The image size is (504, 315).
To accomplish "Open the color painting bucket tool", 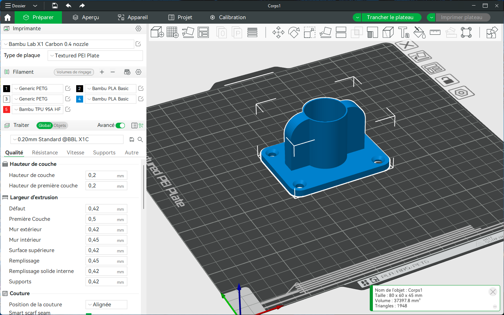I will point(419,32).
